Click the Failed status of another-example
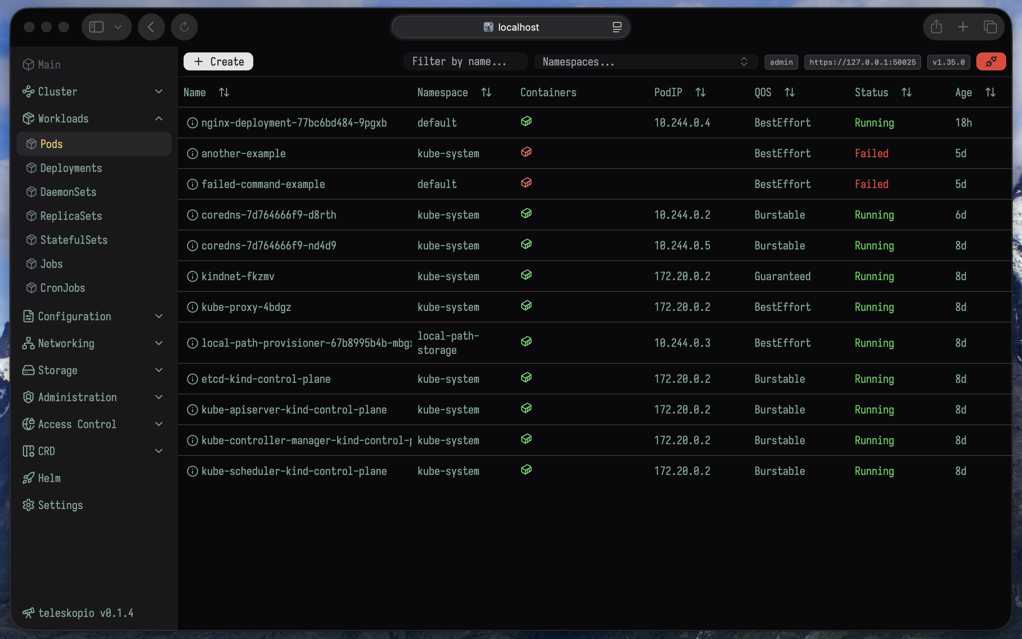The height and width of the screenshot is (639, 1022). coord(871,154)
